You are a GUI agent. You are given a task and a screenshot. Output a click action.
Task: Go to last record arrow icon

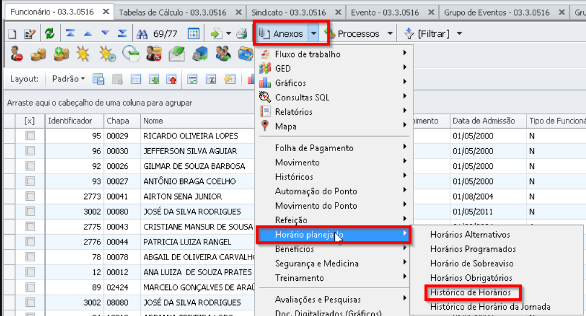tap(122, 33)
